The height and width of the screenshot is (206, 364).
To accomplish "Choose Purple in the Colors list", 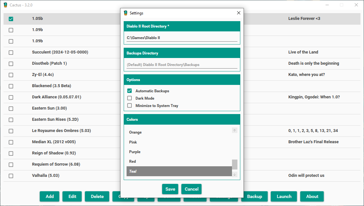I will pos(179,152).
